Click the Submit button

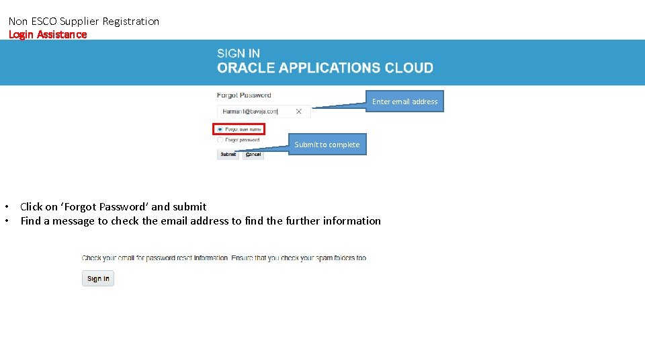(x=228, y=155)
